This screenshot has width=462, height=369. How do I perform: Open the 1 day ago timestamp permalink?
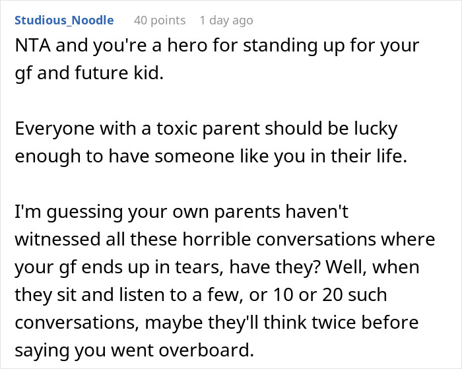point(226,20)
